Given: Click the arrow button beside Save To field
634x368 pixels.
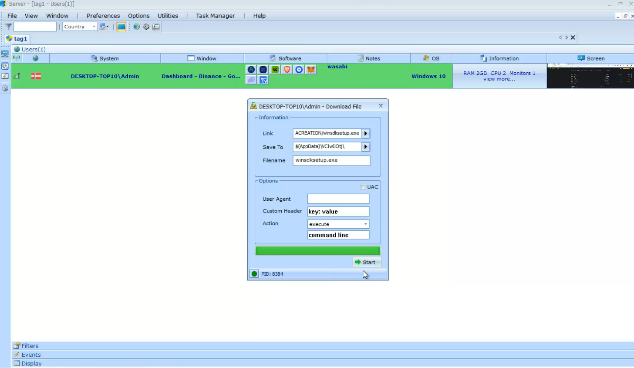Looking at the screenshot, I should (x=366, y=147).
